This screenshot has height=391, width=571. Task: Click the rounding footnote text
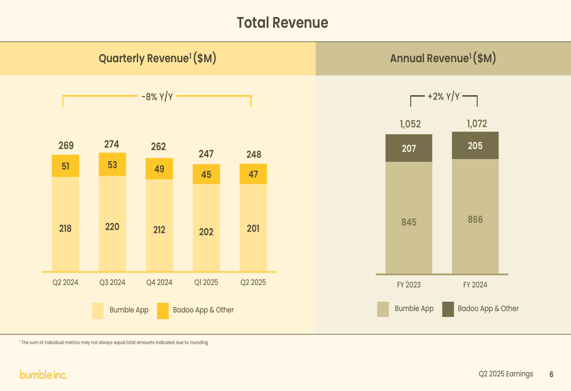tap(114, 342)
